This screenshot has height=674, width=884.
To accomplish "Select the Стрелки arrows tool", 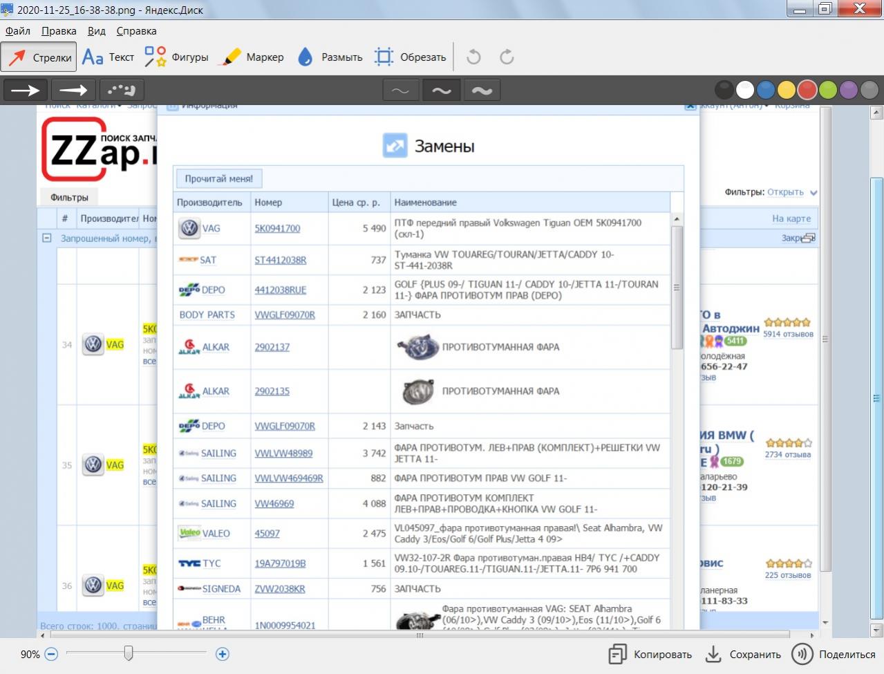I will coord(39,57).
